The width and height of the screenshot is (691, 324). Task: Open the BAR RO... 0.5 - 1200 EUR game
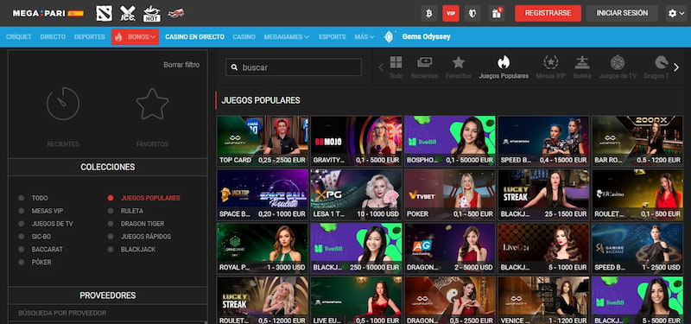pyautogui.click(x=637, y=141)
